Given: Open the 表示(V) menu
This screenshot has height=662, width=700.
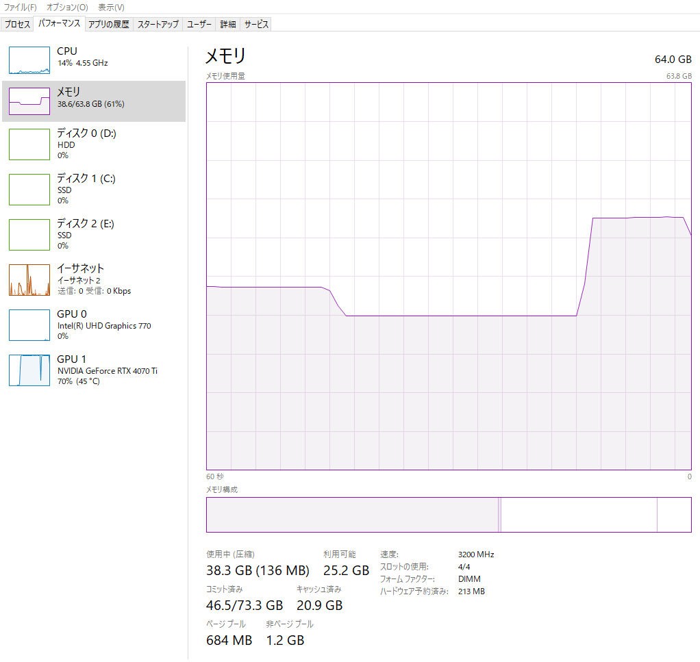Looking at the screenshot, I should (111, 7).
